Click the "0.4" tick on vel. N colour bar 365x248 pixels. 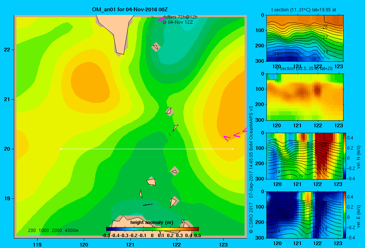[350, 138]
